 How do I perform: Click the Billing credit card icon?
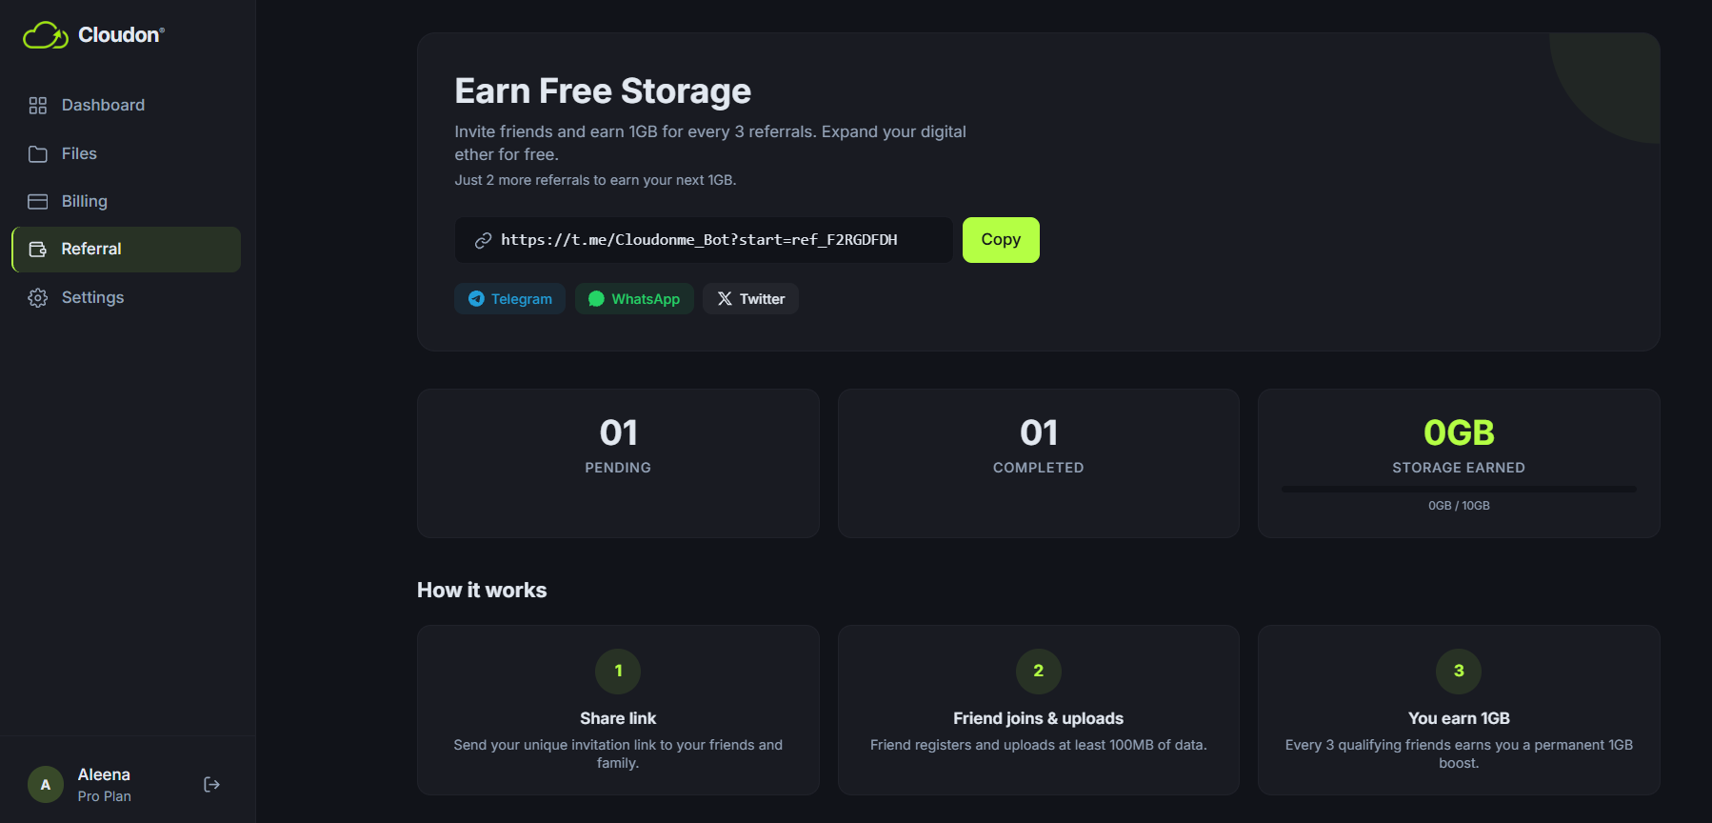click(x=38, y=201)
